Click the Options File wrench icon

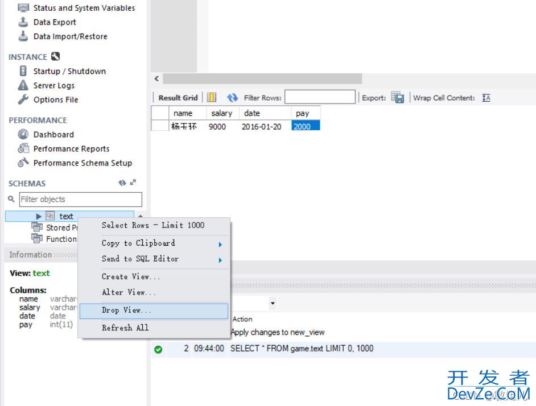coord(23,99)
